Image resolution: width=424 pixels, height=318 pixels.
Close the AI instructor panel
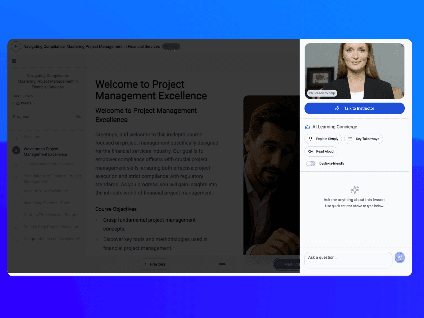click(x=402, y=45)
